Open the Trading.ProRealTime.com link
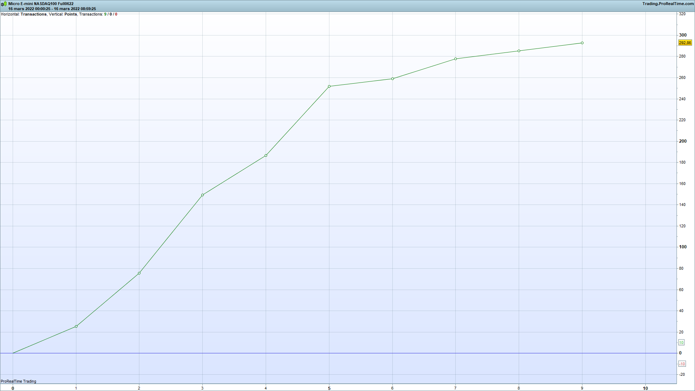The image size is (695, 391). tap(668, 4)
